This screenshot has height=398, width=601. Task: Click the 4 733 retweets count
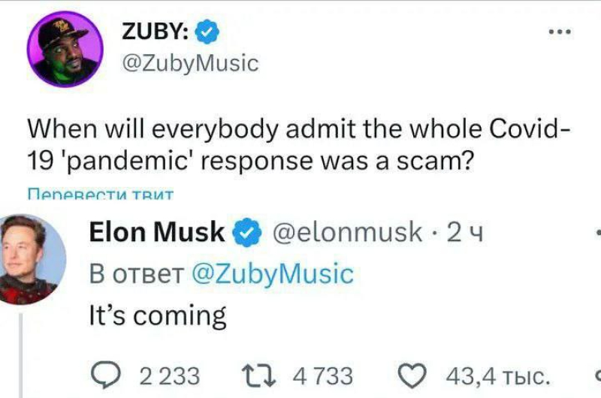coord(323,375)
